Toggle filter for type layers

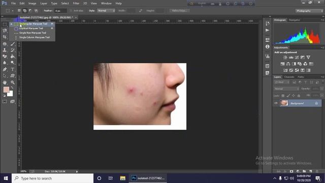click(x=306, y=82)
